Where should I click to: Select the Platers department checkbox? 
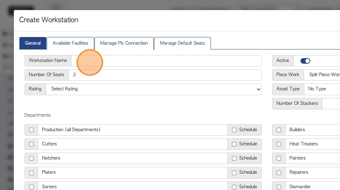point(32,172)
